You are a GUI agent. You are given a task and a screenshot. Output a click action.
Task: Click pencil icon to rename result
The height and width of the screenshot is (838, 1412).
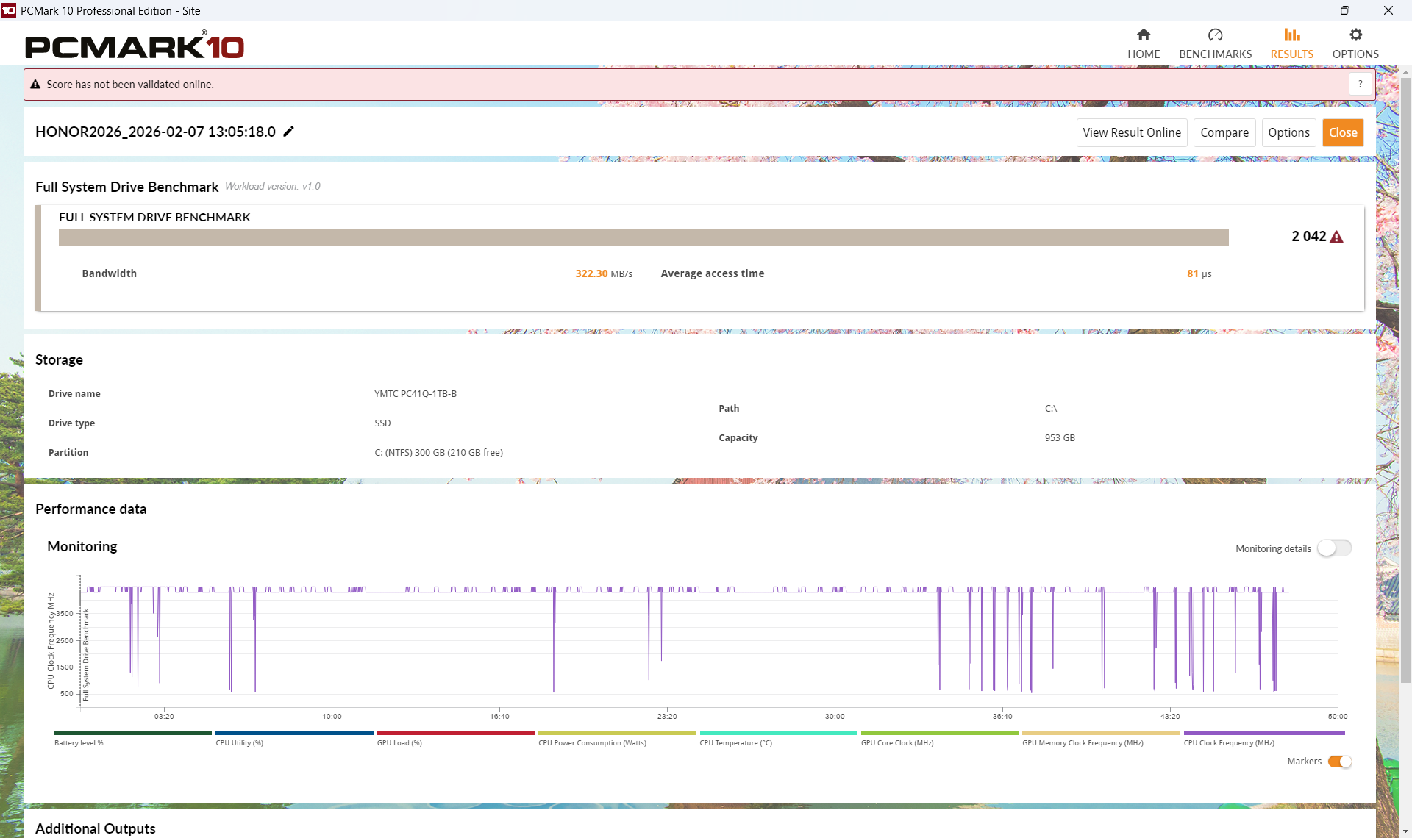(x=289, y=132)
